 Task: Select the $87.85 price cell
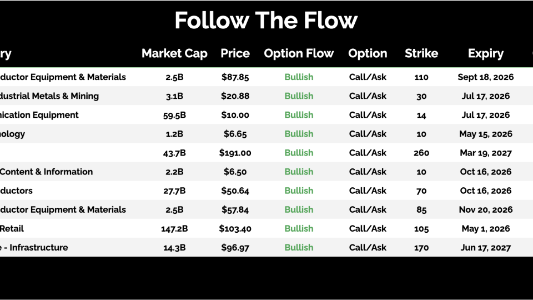[235, 77]
